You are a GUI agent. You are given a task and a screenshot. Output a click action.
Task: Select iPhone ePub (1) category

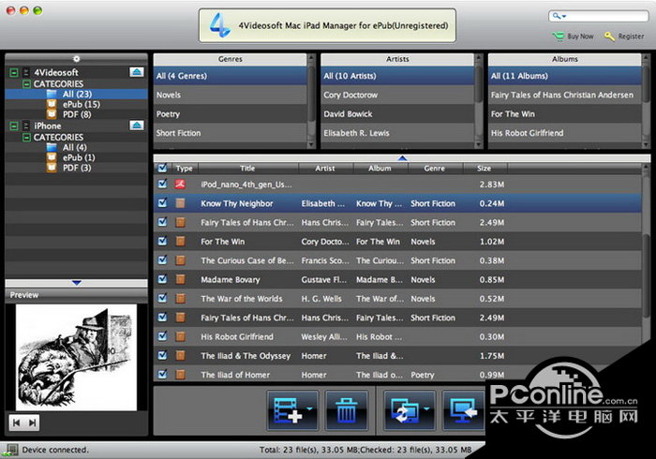point(79,157)
